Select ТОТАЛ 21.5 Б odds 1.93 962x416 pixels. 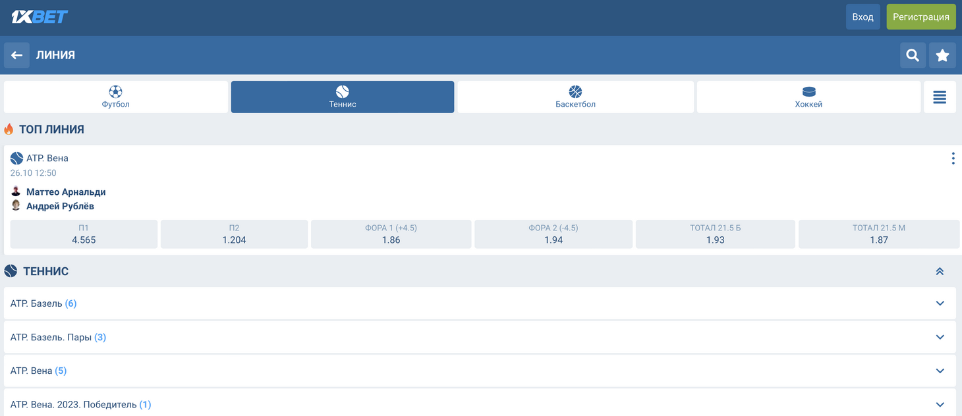coord(716,234)
